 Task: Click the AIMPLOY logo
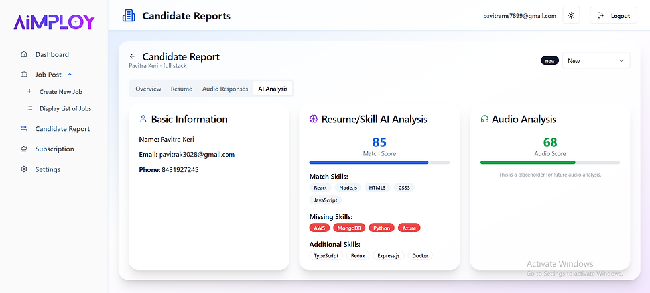pyautogui.click(x=54, y=21)
